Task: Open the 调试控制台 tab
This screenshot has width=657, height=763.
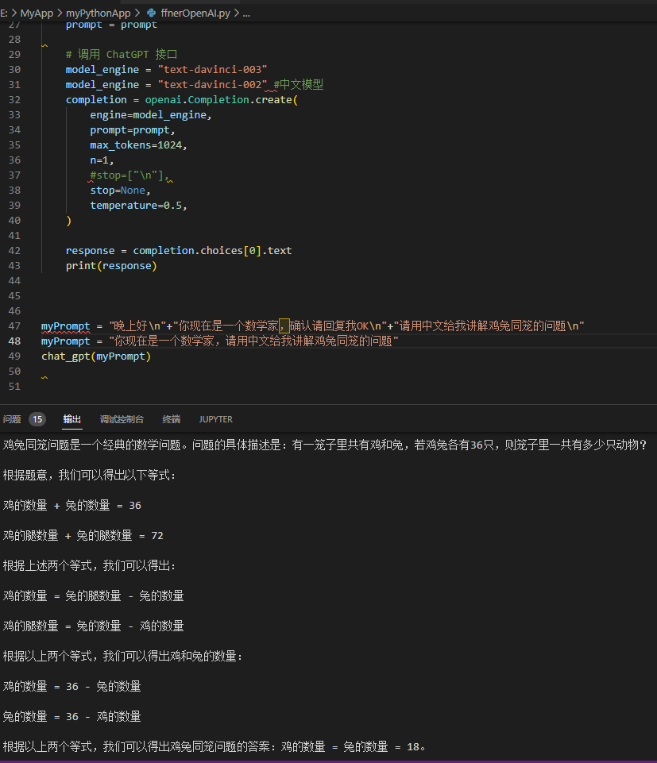Action: pyautogui.click(x=122, y=419)
